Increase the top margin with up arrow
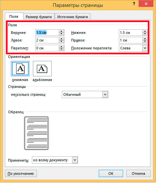 click(x=61, y=31)
